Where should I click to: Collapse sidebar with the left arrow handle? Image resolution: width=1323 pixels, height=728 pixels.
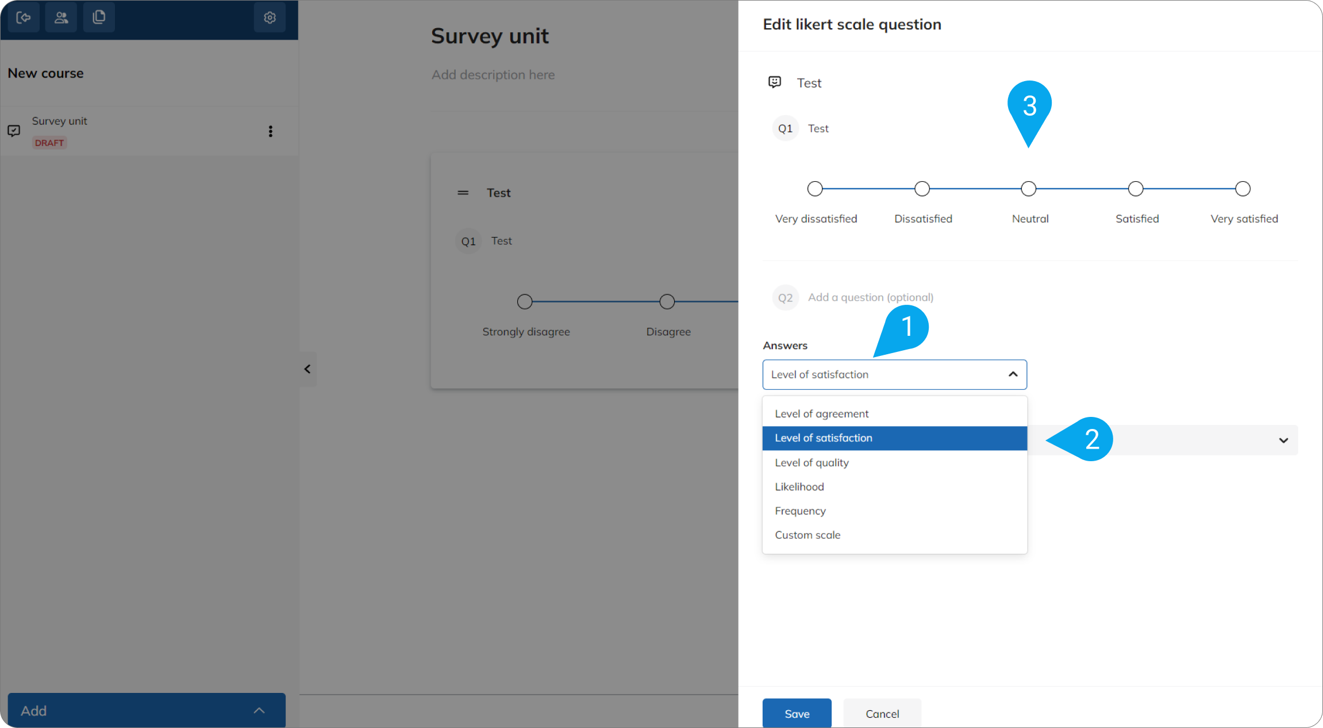(x=307, y=369)
